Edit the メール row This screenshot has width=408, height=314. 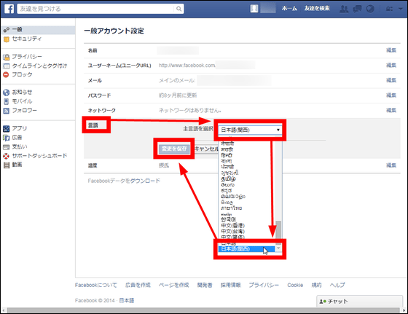(391, 80)
